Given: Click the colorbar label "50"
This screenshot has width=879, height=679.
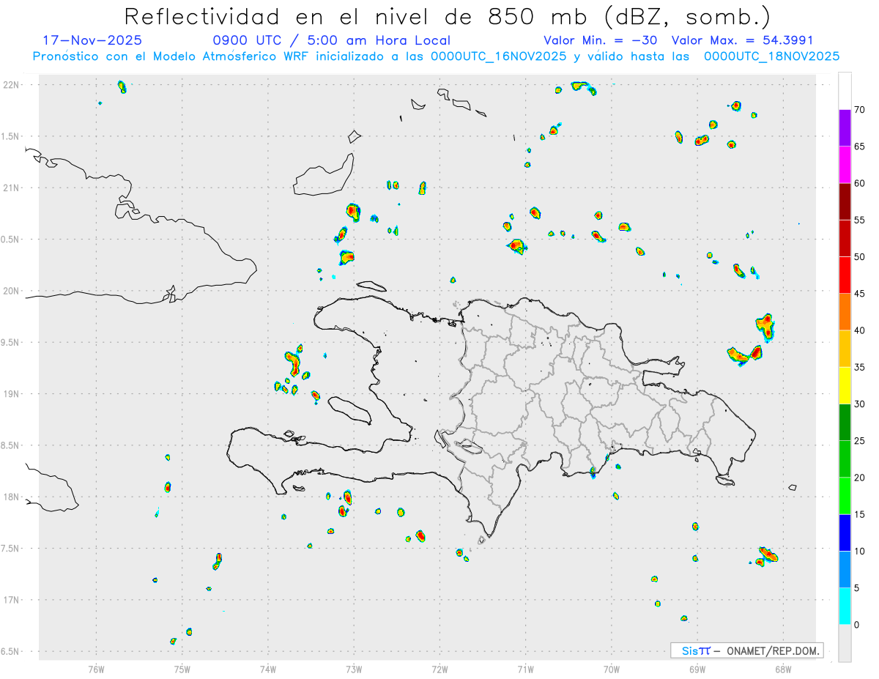Looking at the screenshot, I should (860, 257).
